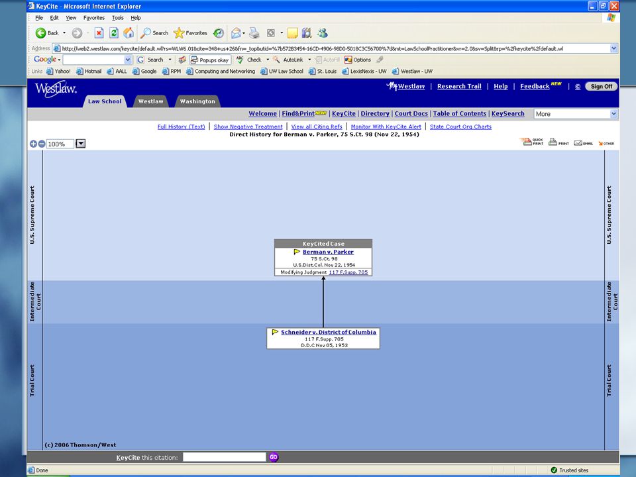Open the Research Trail link
This screenshot has width=636, height=477.
(x=459, y=86)
